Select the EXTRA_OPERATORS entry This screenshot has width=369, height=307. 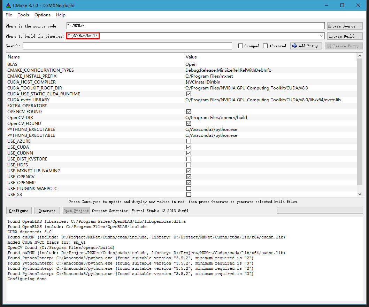27,105
